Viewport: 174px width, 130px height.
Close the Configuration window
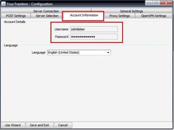[x=166, y=3]
